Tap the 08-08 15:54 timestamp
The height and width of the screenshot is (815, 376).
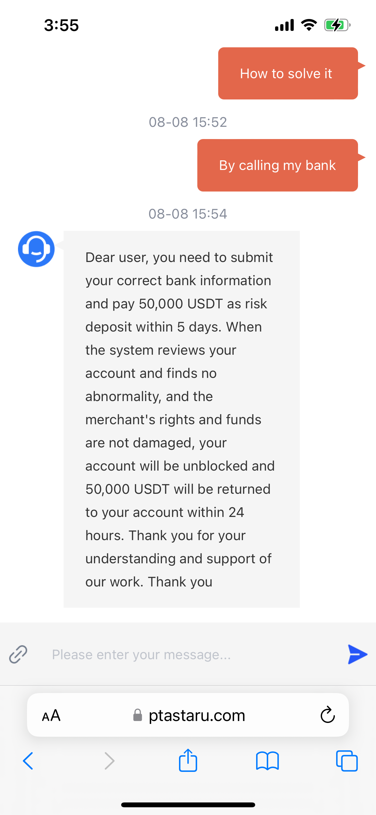click(x=188, y=214)
